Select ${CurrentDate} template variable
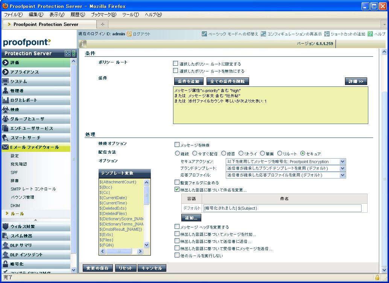 point(113,198)
